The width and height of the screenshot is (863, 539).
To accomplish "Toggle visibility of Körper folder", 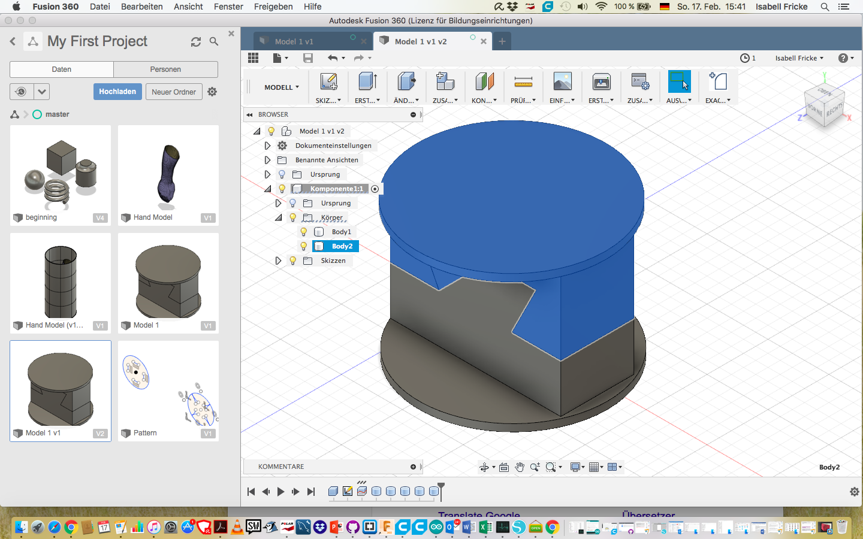I will (293, 217).
